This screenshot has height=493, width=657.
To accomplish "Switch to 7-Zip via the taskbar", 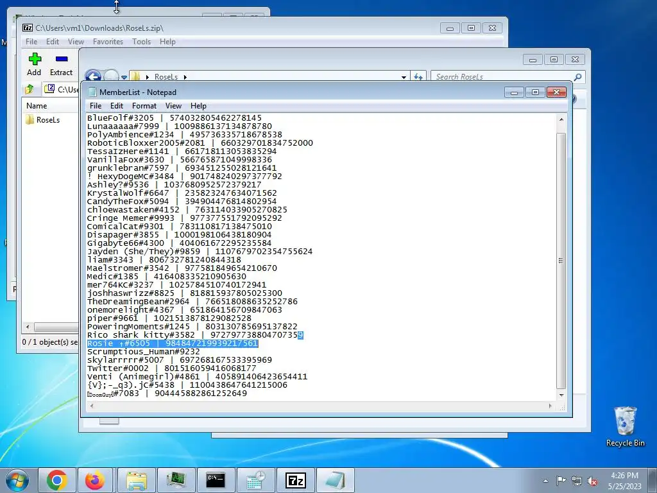I will pos(295,480).
